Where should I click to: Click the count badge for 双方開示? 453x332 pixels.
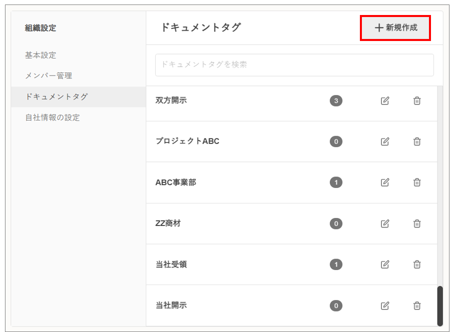click(x=336, y=100)
